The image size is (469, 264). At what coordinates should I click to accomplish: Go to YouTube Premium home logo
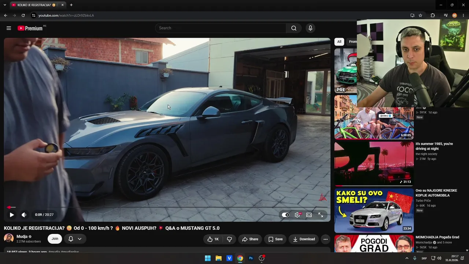[x=30, y=28]
